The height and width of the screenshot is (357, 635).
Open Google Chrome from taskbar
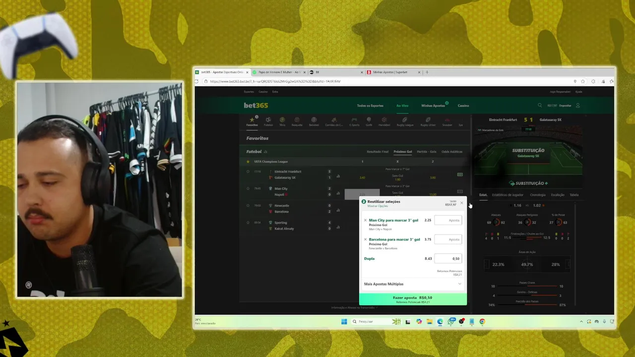pos(482,321)
